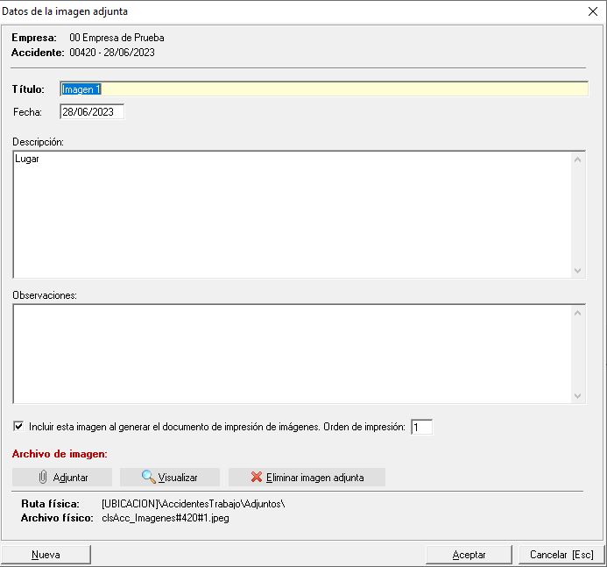Screen dimensions: 607x567
Task: Uncheck the Incluir esta imagen checkbox
Action: pos(18,427)
